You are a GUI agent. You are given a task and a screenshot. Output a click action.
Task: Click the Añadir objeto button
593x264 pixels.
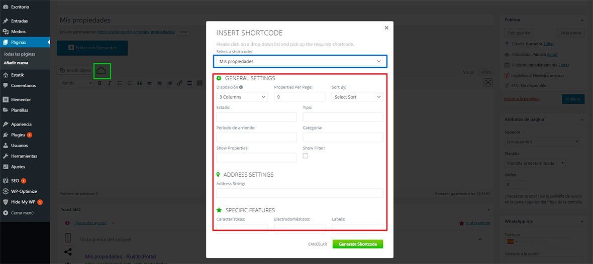[76, 70]
